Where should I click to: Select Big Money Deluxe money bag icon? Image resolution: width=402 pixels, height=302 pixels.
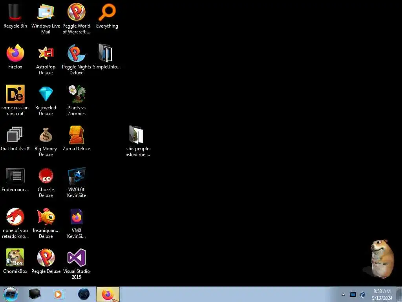pyautogui.click(x=46, y=135)
